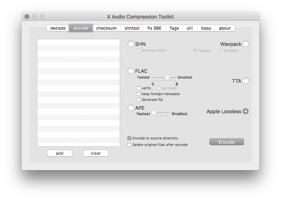
Task: Enable Delete original files after encode
Action: 129,145
